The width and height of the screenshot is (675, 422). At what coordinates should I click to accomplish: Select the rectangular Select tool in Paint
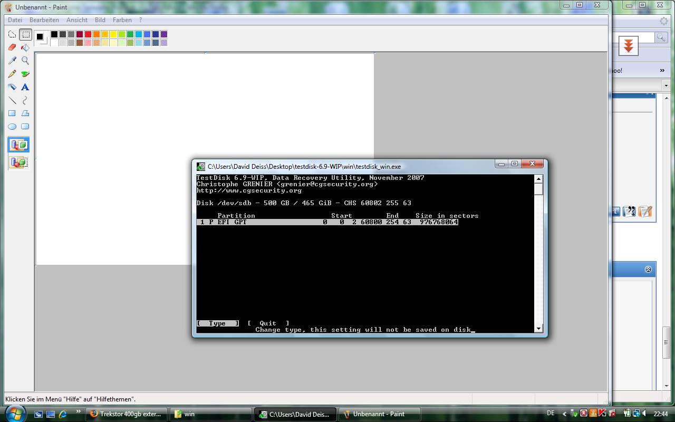click(25, 35)
